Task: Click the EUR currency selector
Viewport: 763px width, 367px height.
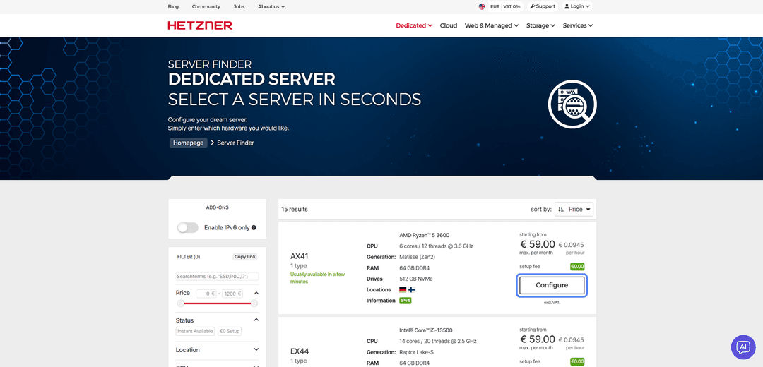Action: coord(495,7)
